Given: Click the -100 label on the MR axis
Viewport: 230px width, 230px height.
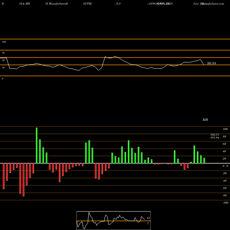Looking at the screenshot, I should tap(225, 203).
